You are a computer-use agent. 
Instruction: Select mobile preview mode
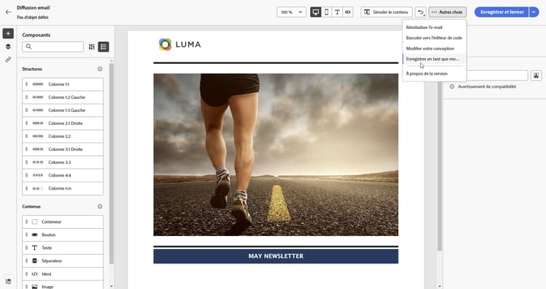326,12
